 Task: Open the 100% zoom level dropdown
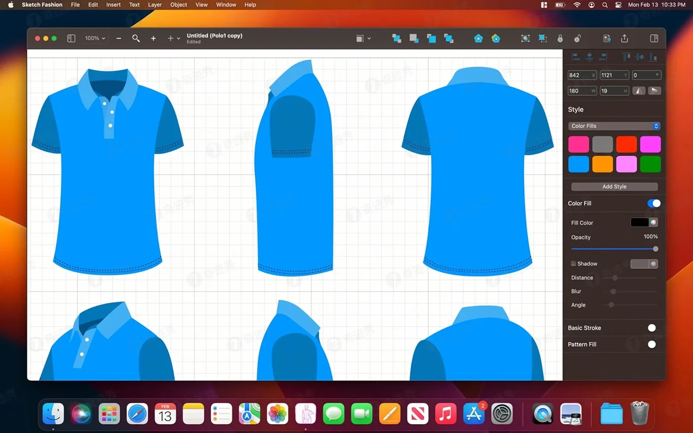pos(94,38)
